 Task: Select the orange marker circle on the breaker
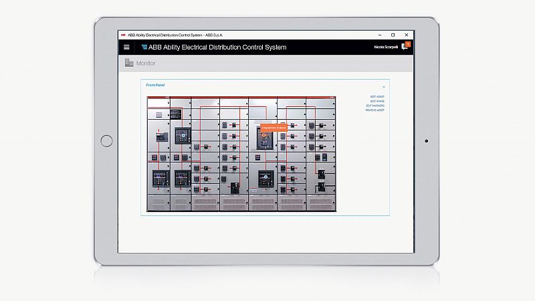click(x=263, y=136)
